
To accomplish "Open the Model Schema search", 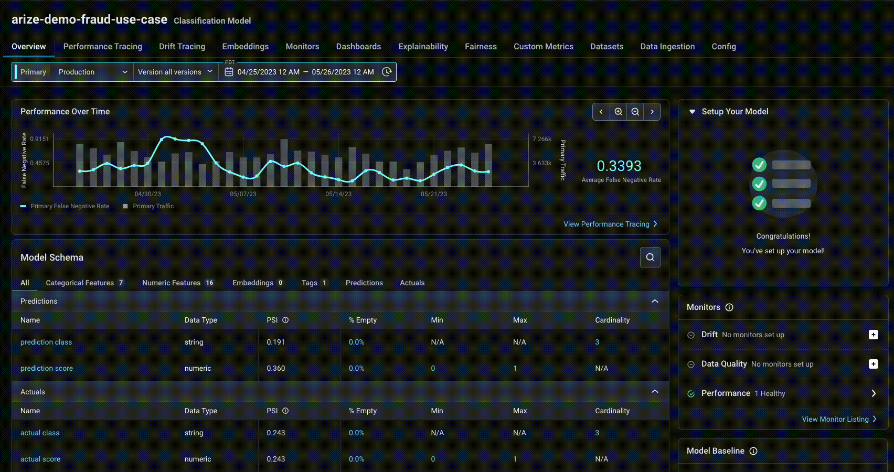I will (650, 257).
